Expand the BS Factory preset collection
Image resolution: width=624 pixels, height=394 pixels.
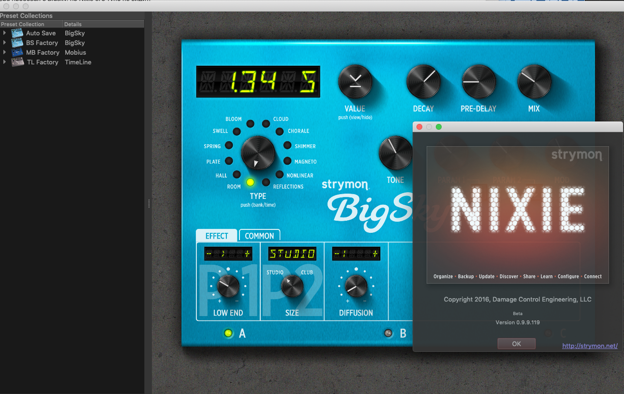pyautogui.click(x=4, y=43)
